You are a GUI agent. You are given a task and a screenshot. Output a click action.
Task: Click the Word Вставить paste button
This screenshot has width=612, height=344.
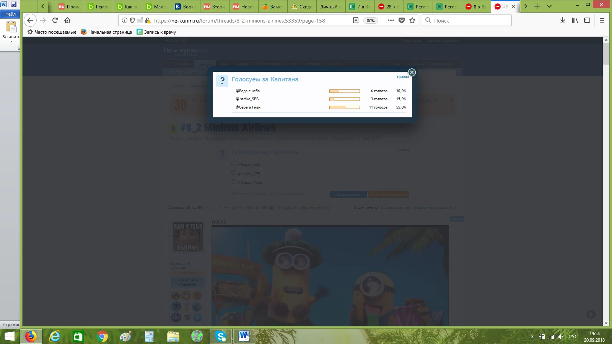point(11,31)
